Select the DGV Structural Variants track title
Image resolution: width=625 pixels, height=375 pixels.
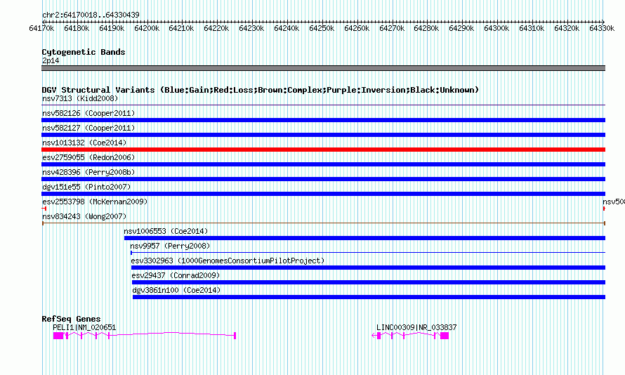coord(261,90)
